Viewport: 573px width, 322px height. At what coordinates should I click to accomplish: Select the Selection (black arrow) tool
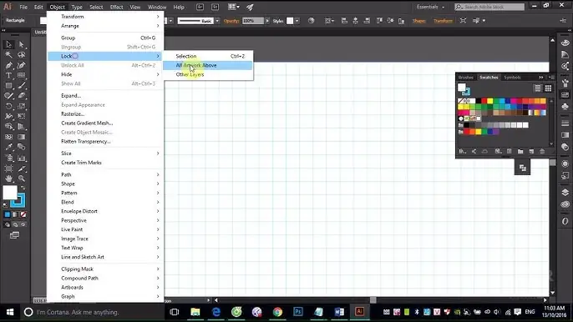click(8, 44)
